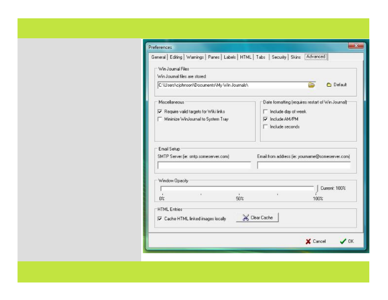The image size is (388, 300).
Task: Open the Labels tab
Action: pyautogui.click(x=230, y=57)
